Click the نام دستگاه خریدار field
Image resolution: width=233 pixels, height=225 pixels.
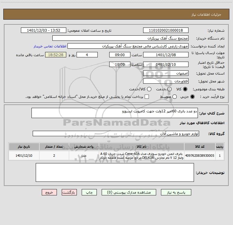pyautogui.click(x=120, y=38)
